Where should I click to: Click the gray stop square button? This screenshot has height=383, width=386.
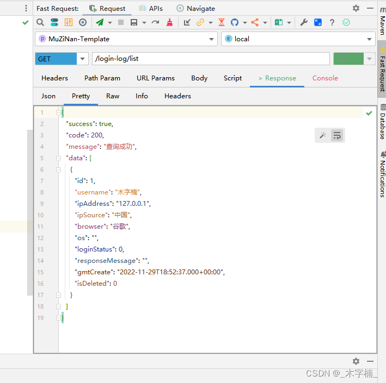pos(121,22)
